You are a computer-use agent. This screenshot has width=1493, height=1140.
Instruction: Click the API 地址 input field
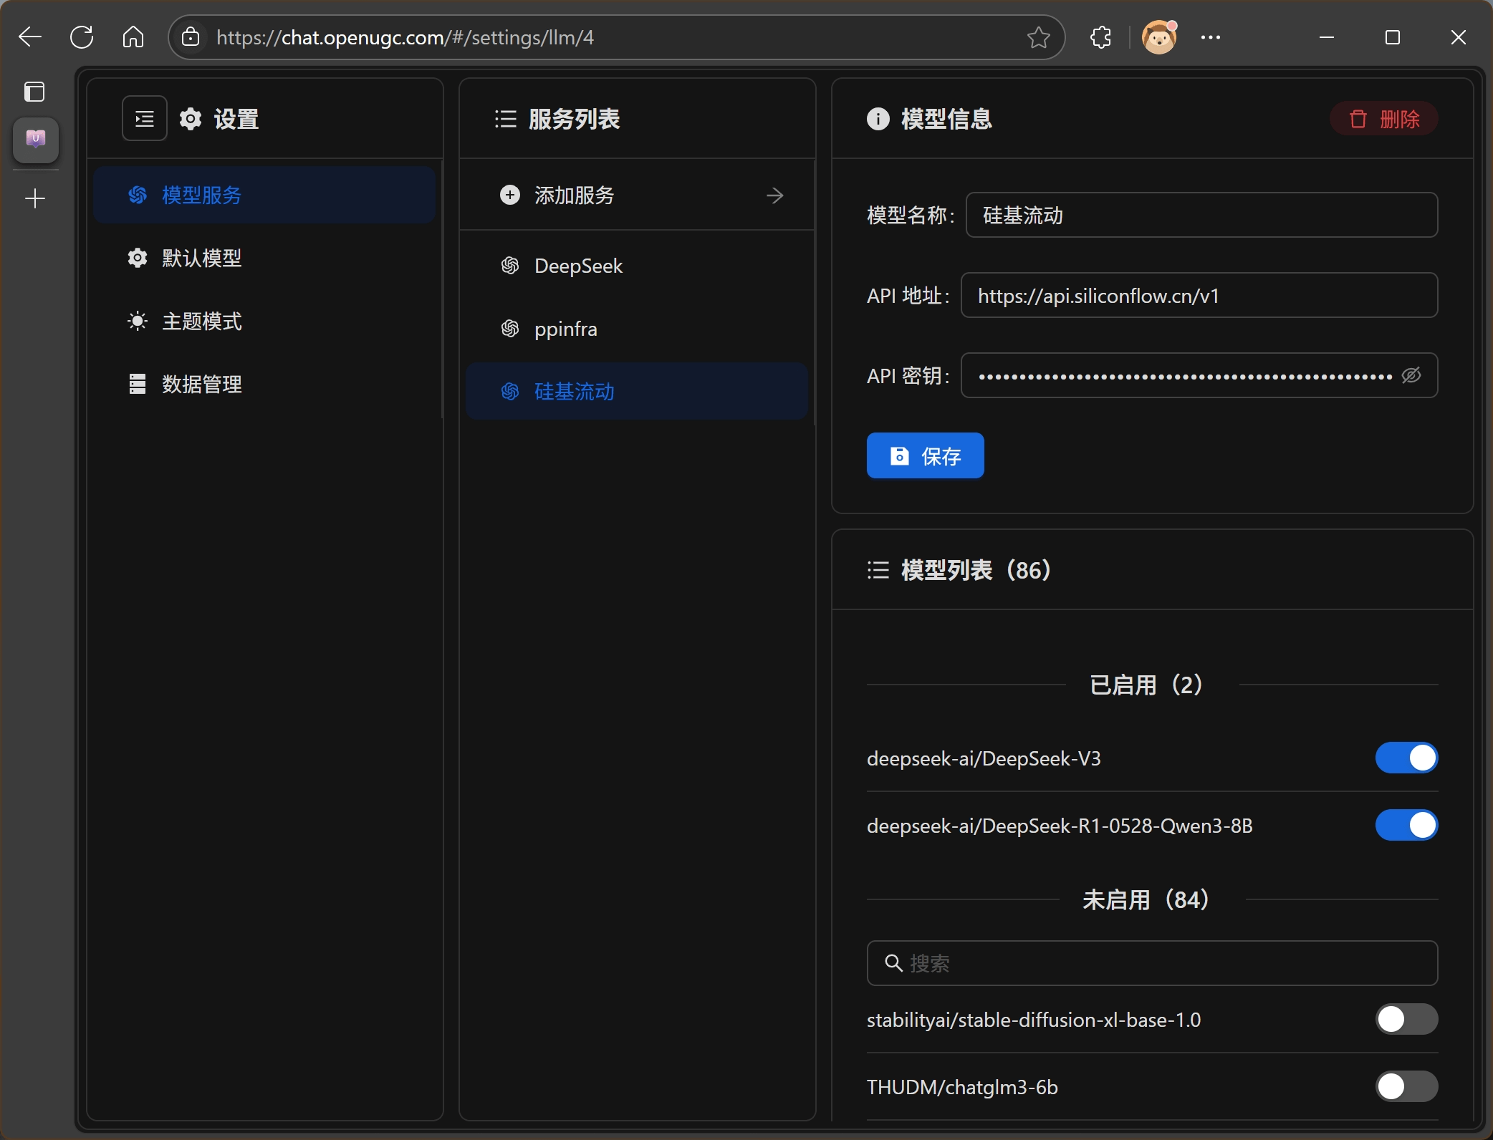[x=1199, y=295]
